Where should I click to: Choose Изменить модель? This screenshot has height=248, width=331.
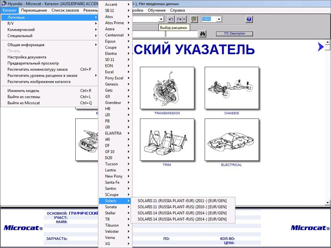click(x=50, y=91)
